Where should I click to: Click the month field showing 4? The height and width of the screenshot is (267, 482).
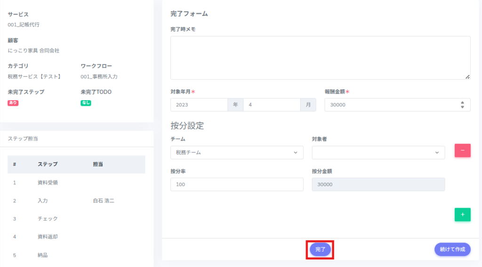click(272, 105)
